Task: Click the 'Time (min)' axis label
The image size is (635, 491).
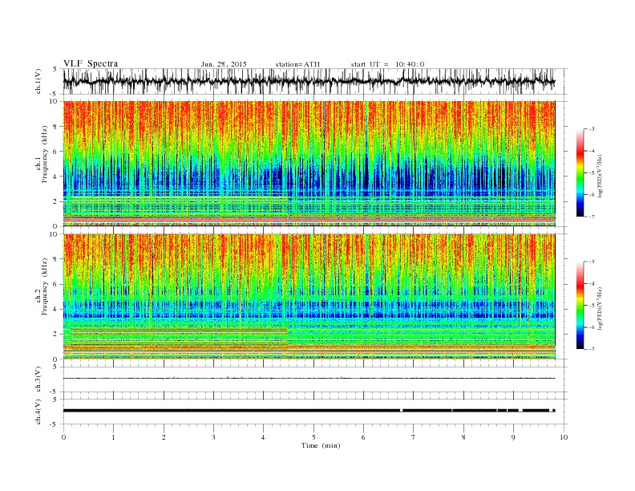Action: (321, 445)
